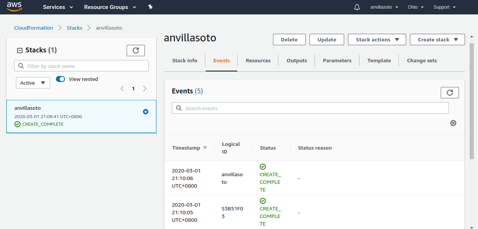Click the stack creation time 21:09:41 text
478x229 pixels.
coord(48,117)
